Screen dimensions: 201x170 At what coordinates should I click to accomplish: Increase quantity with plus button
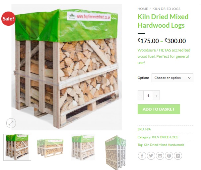point(156,95)
